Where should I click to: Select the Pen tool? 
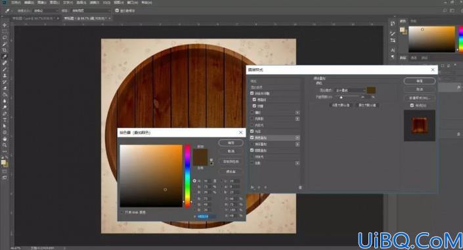[5, 114]
